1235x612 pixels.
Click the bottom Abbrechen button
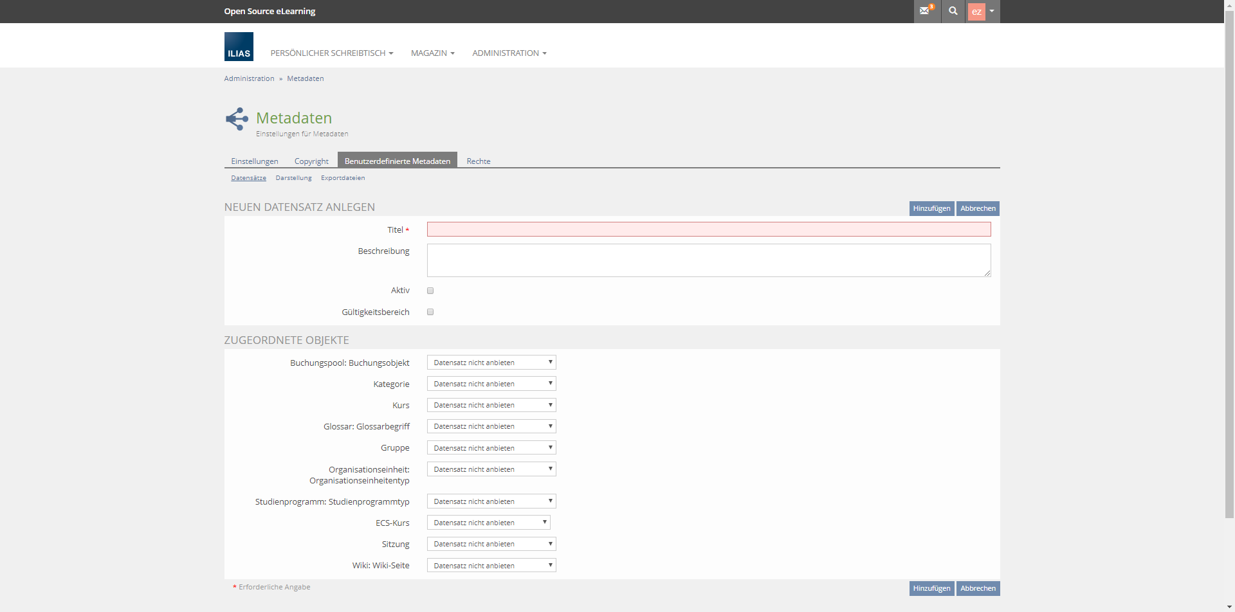click(x=978, y=588)
